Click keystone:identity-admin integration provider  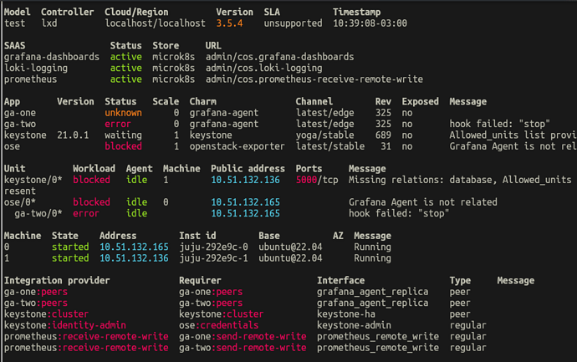point(64,325)
